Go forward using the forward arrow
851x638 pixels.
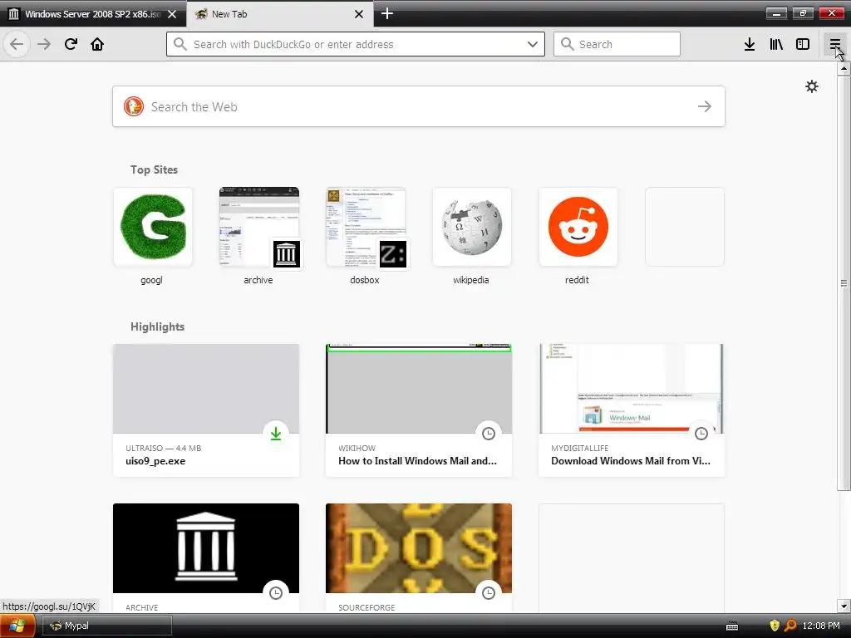pos(44,44)
